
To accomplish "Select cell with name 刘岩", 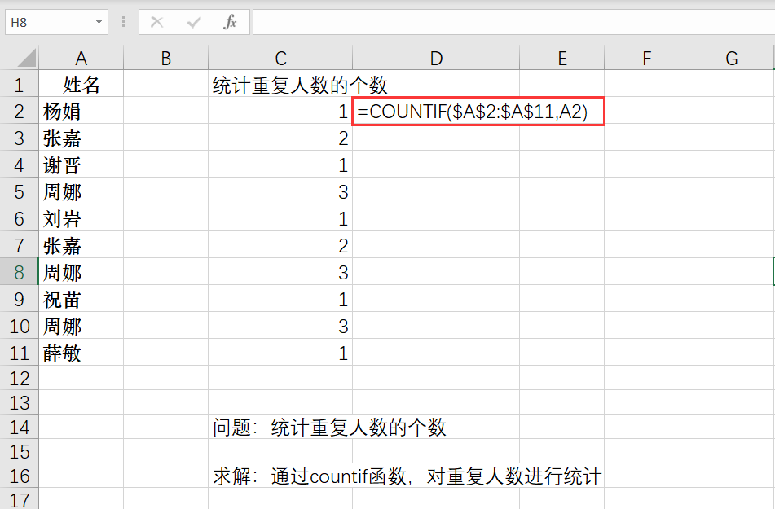I will (81, 218).
